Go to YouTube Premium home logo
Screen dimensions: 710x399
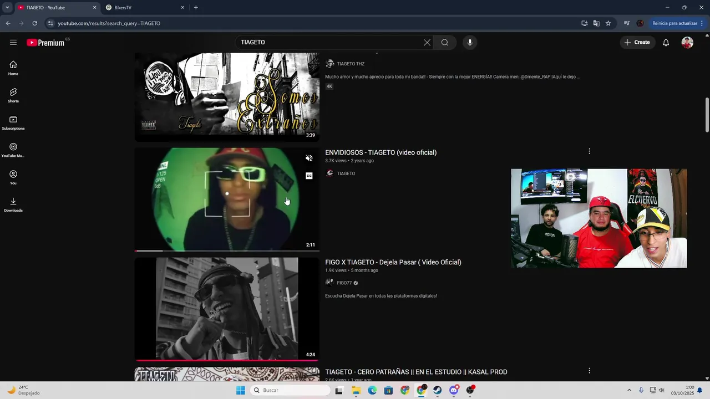45,42
